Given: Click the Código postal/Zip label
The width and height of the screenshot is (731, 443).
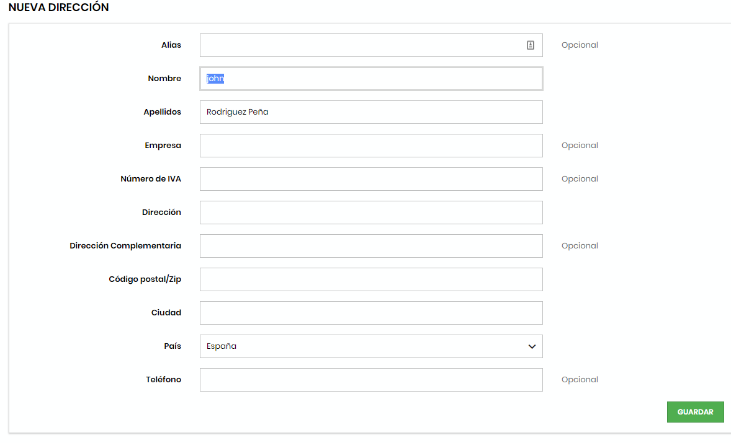Looking at the screenshot, I should [145, 279].
